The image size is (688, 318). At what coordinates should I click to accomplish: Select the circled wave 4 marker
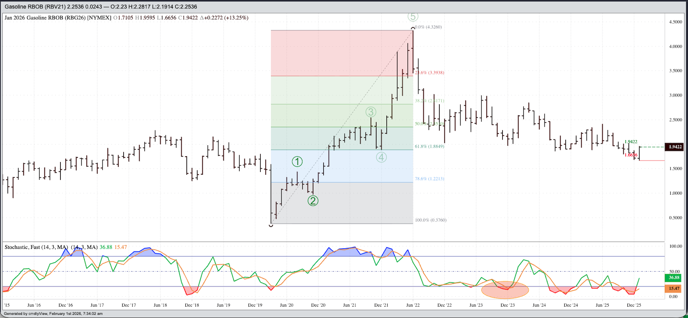tap(381, 157)
